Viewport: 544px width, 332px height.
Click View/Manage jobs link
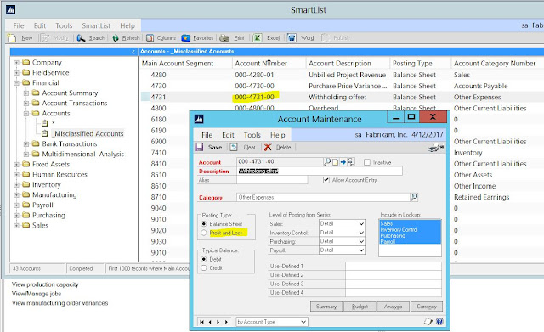click(x=37, y=294)
